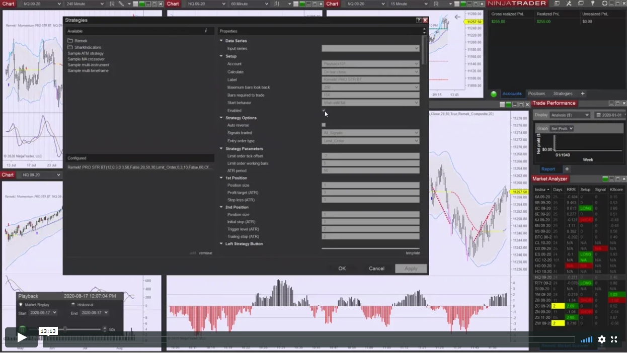Select Sample multi-instrument strategy

88,65
